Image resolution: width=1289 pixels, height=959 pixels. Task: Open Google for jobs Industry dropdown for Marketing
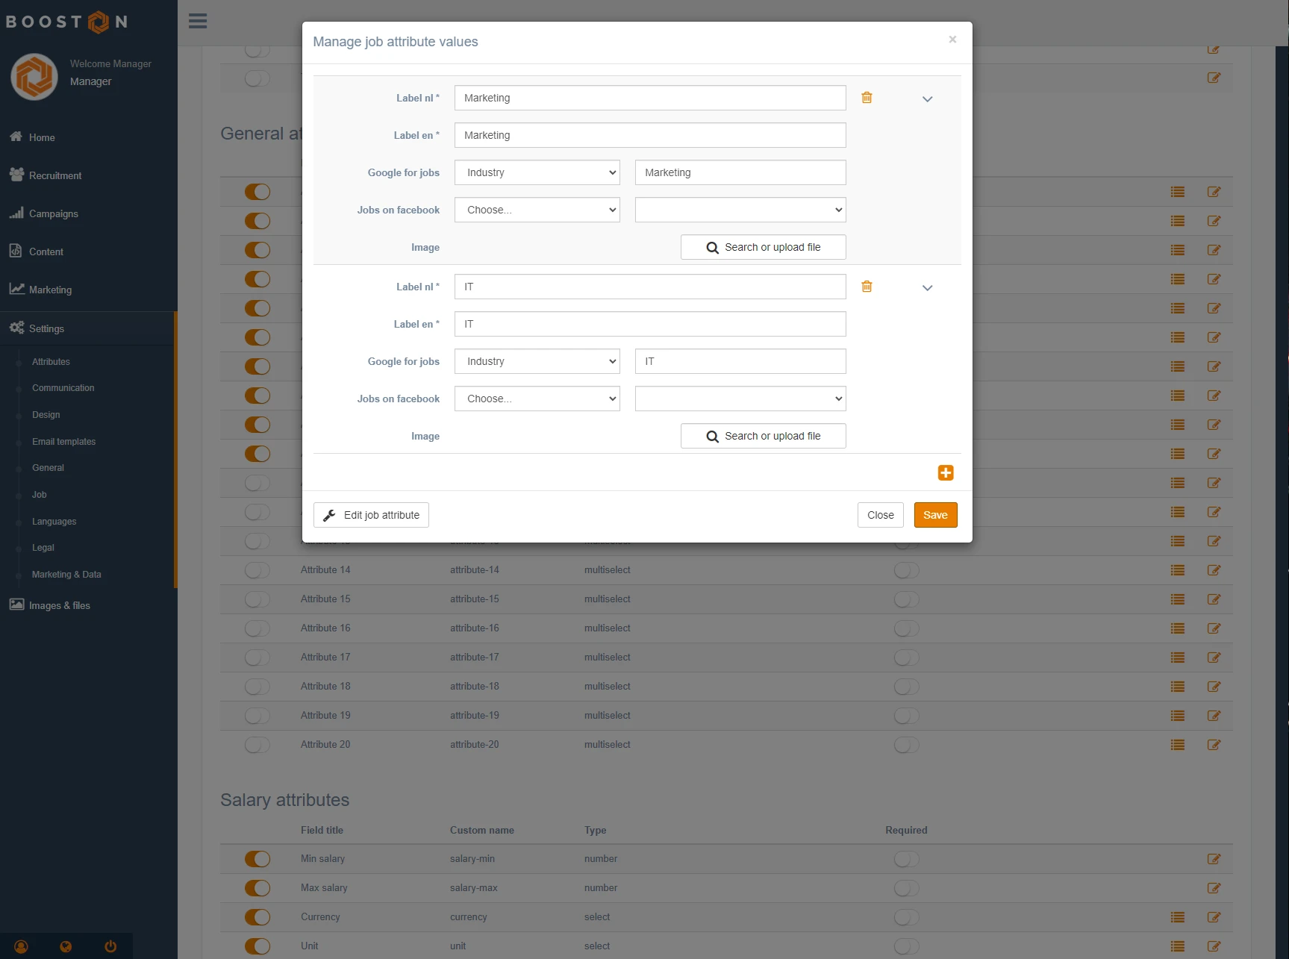[537, 172]
